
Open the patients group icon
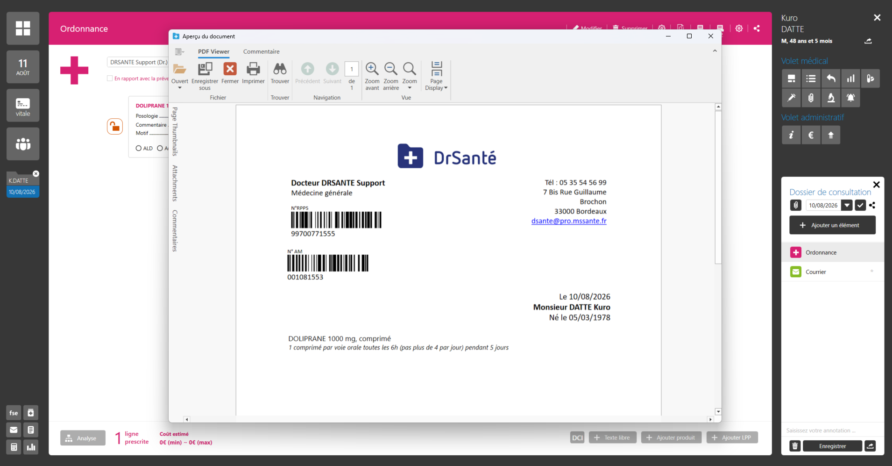[x=23, y=144]
